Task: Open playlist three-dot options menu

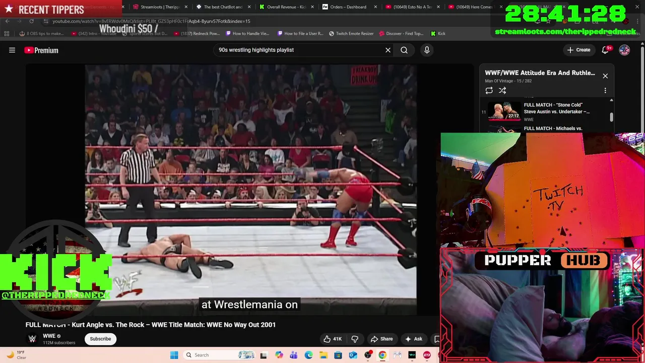Action: tap(605, 90)
